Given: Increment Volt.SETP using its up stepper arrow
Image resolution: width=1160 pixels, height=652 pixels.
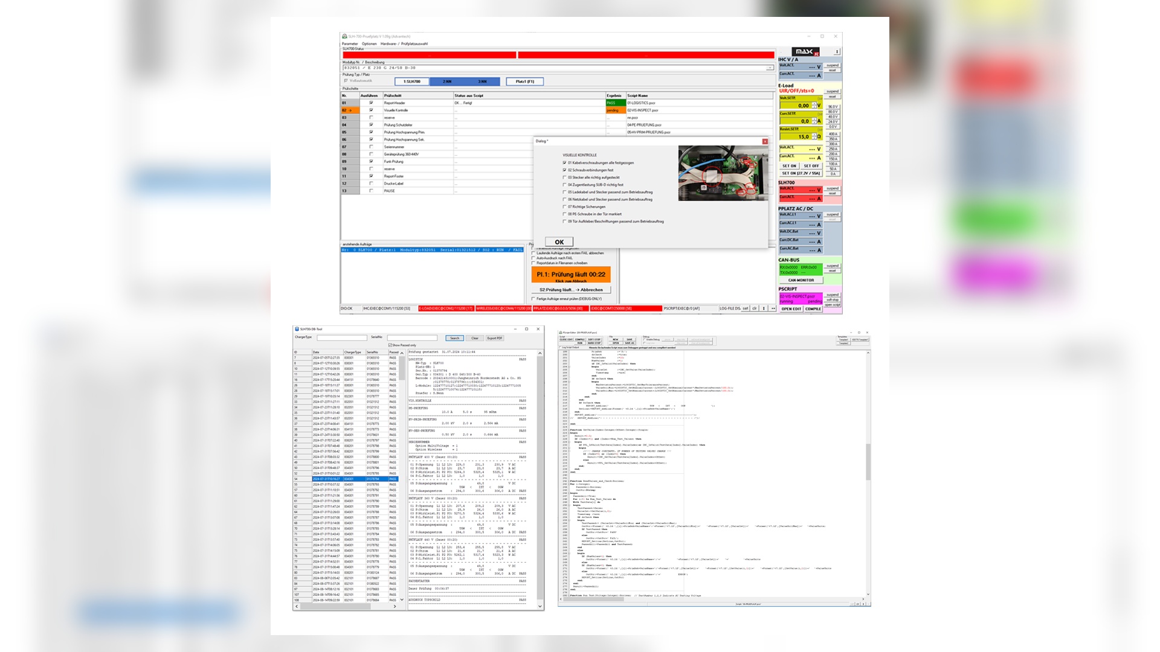Looking at the screenshot, I should point(814,104).
